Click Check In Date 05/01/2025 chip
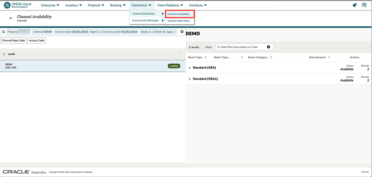372x177 pixels. [71, 32]
